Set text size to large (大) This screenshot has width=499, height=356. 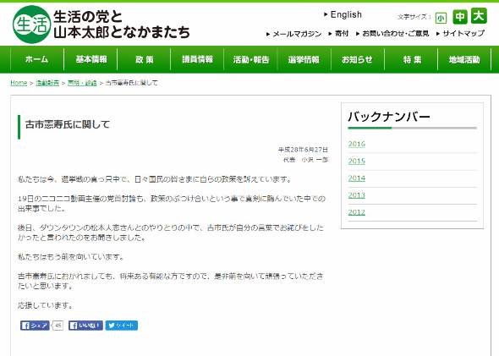pyautogui.click(x=479, y=15)
